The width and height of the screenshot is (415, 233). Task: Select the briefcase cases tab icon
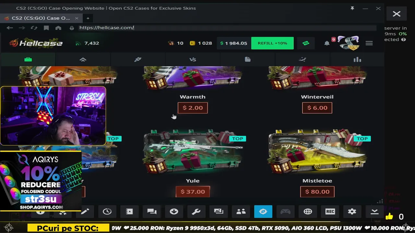point(28,59)
